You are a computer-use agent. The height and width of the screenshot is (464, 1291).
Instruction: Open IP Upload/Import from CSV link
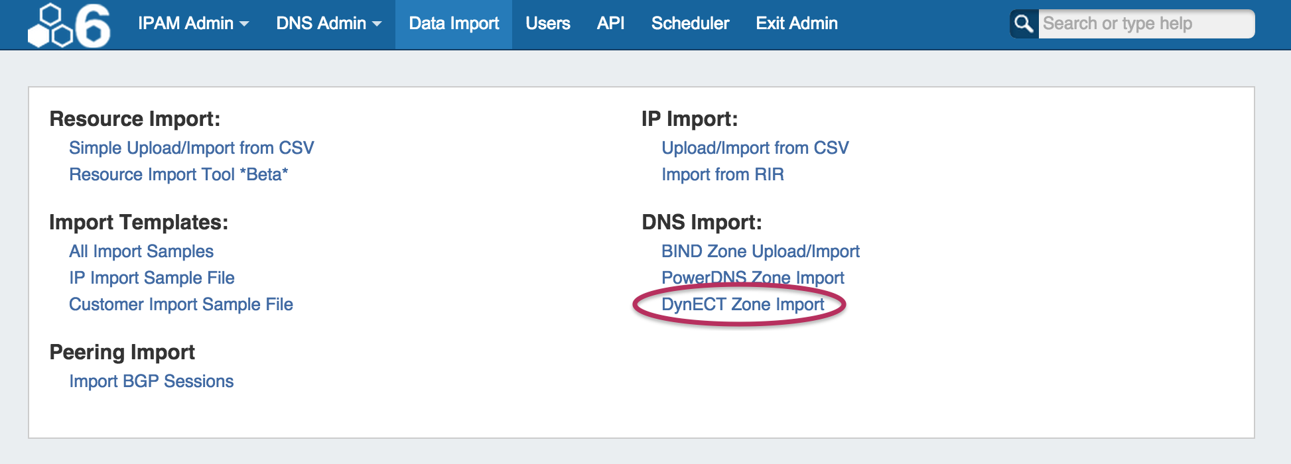(x=755, y=148)
